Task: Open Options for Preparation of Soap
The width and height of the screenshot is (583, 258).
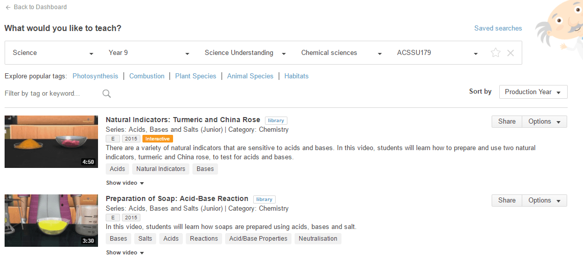Action: [x=544, y=200]
